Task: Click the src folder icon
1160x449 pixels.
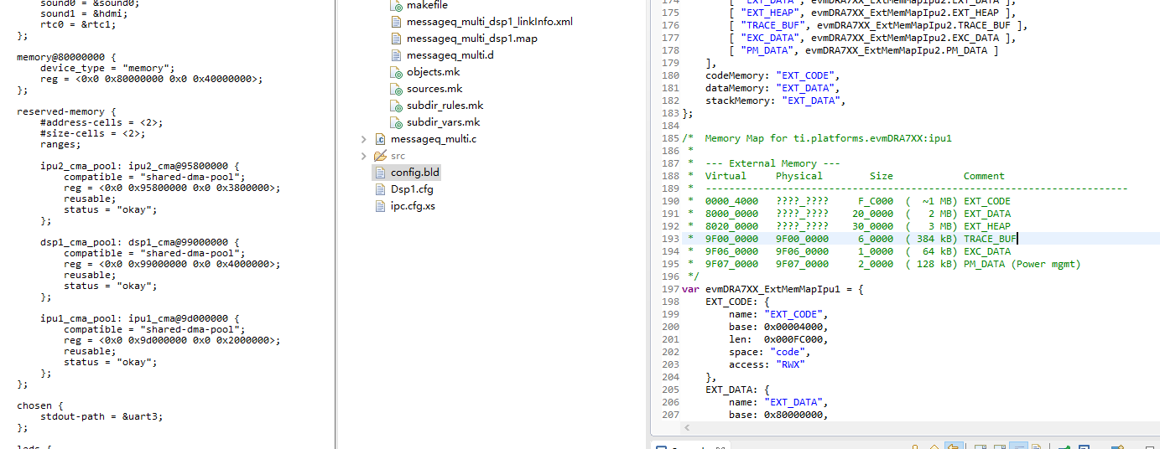Action: tap(380, 156)
